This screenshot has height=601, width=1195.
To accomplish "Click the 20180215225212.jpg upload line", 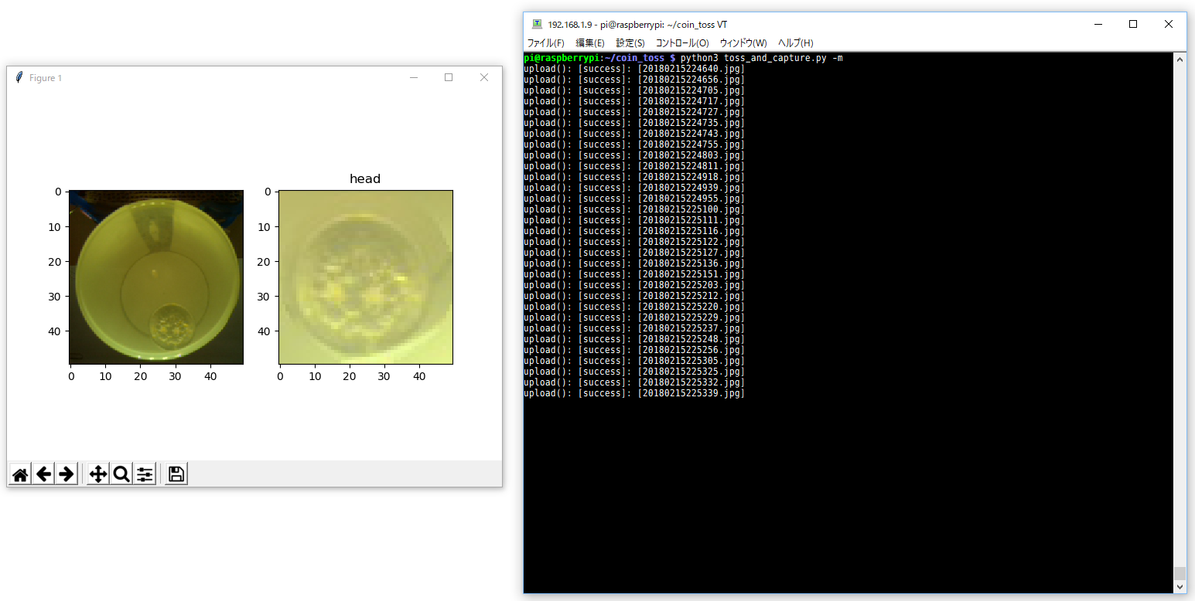I will click(x=634, y=296).
